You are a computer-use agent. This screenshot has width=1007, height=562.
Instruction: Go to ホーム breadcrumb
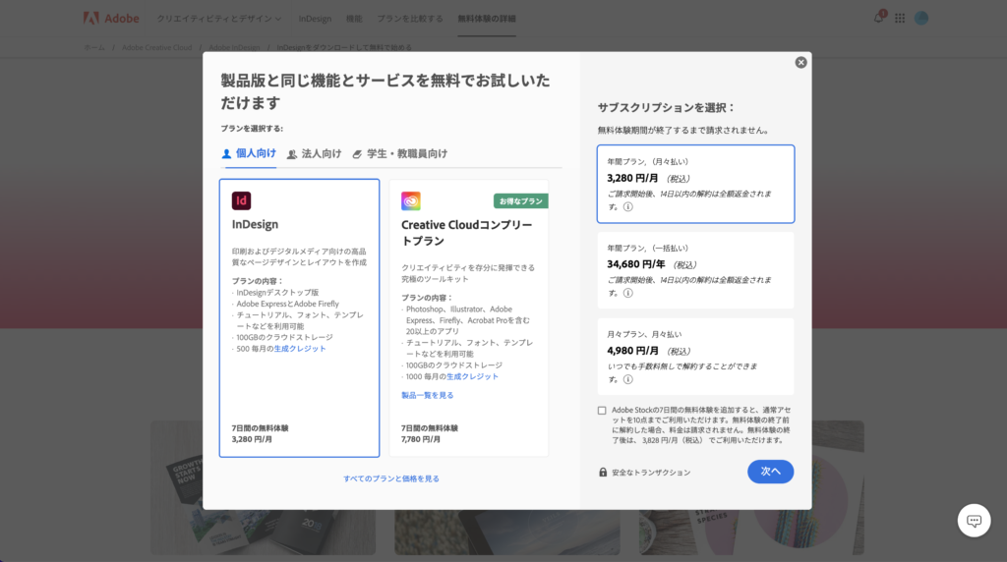point(93,47)
